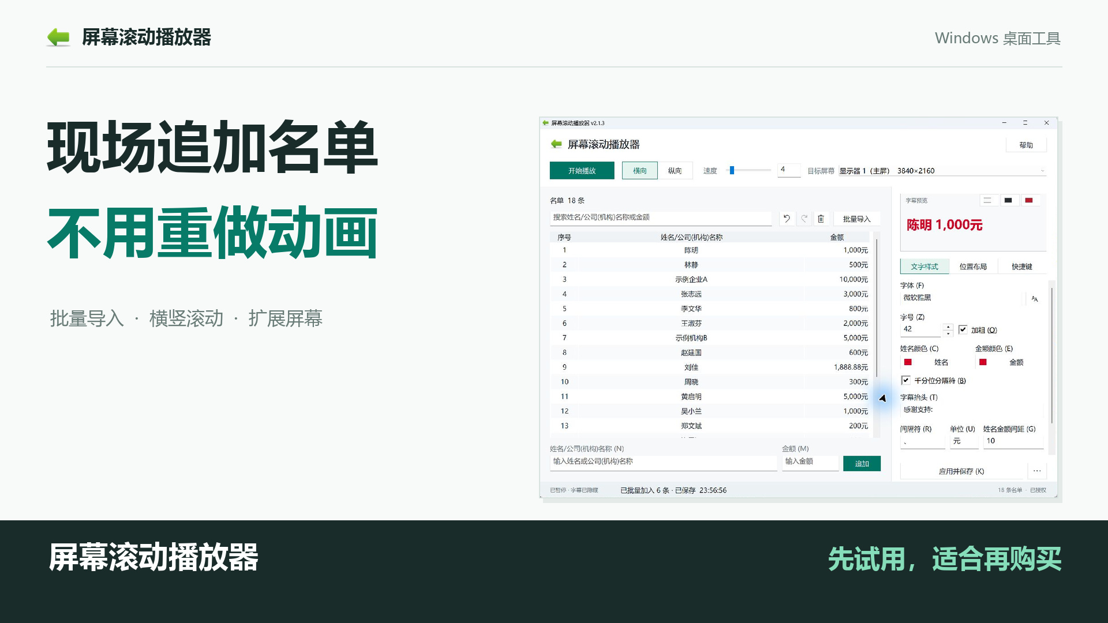The image size is (1108, 623).
Task: Select 横向 scroll direction
Action: 639,171
